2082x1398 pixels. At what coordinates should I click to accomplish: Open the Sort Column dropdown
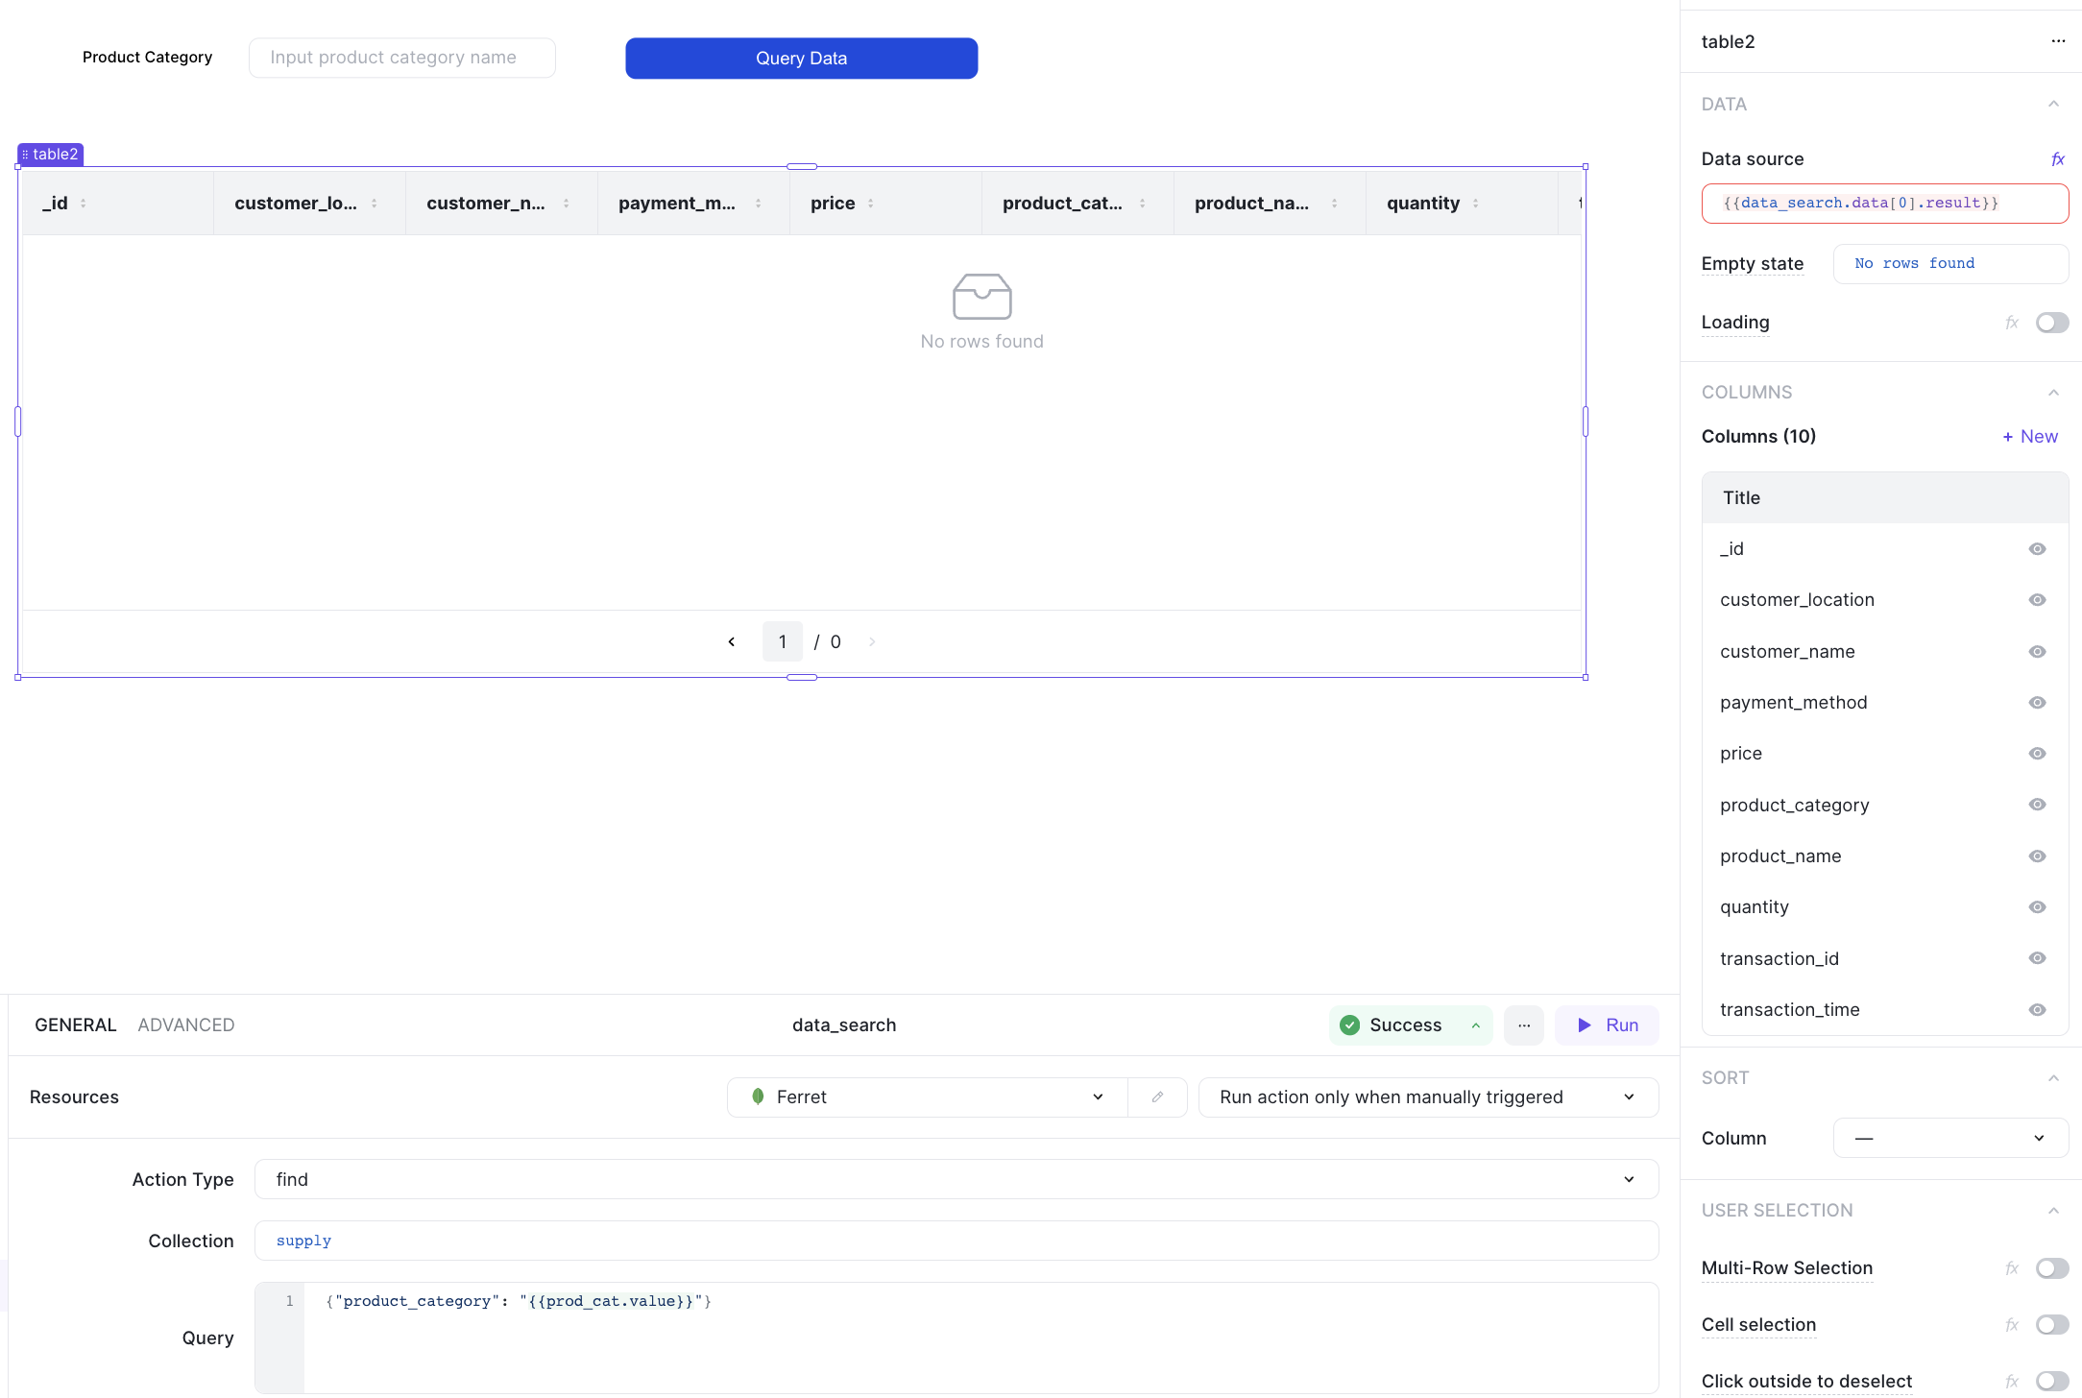point(1950,1137)
